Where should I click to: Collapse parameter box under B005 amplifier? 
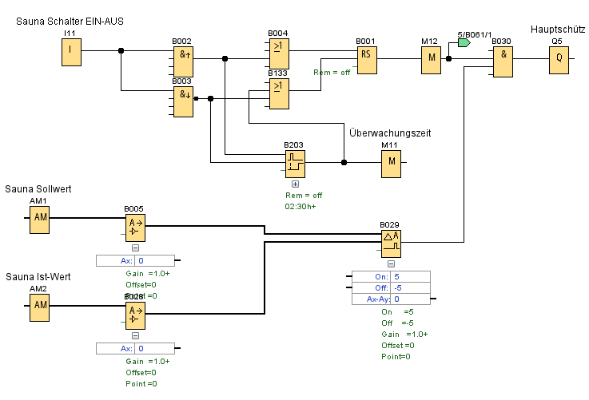click(x=135, y=248)
